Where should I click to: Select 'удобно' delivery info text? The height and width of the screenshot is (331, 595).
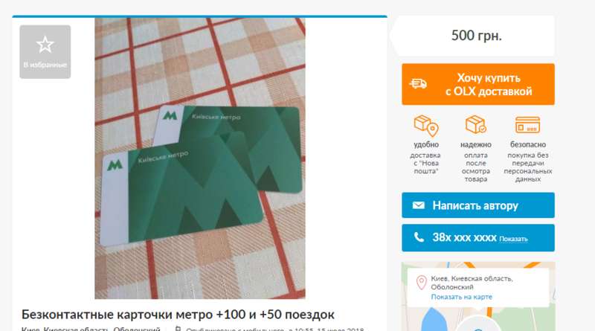pos(425,144)
